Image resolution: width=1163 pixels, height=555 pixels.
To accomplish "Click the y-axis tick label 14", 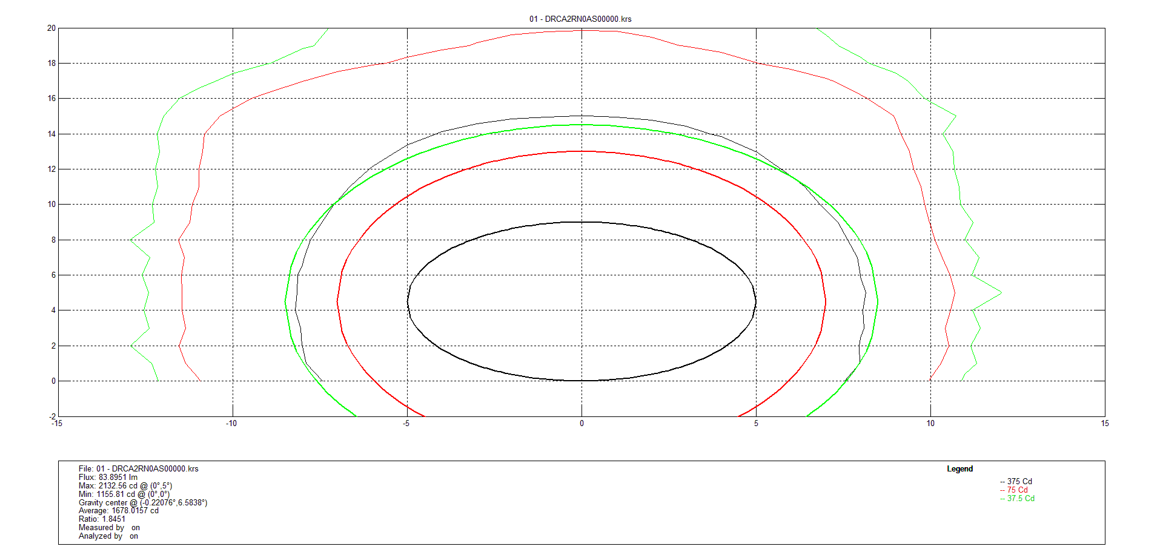I will click(x=51, y=134).
